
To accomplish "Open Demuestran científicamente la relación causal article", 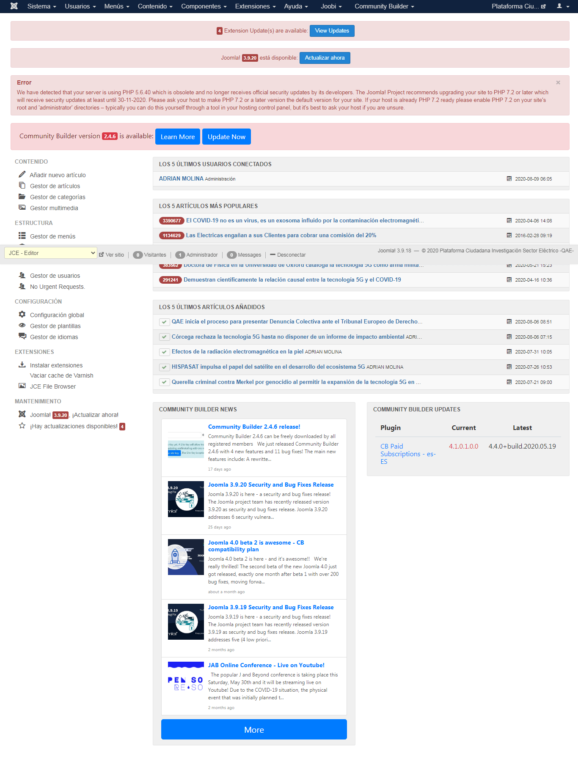I will pos(292,279).
